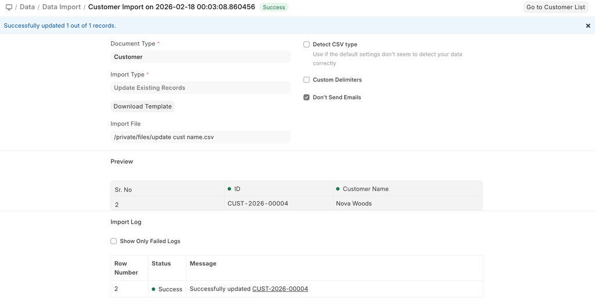
Task: Open the CUST-2026-00004 link in import log
Action: pos(280,289)
